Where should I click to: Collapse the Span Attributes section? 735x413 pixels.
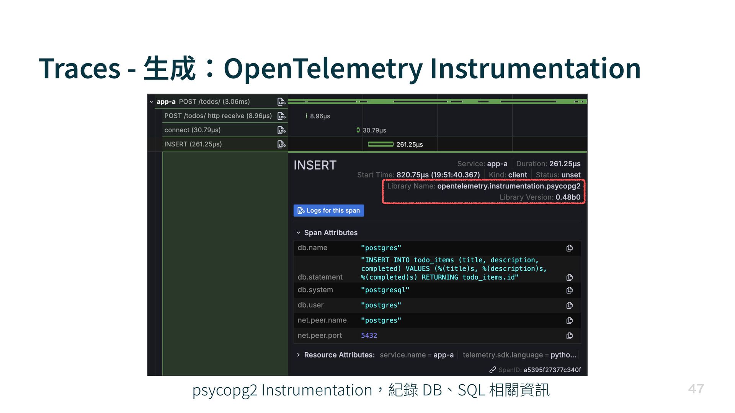298,233
